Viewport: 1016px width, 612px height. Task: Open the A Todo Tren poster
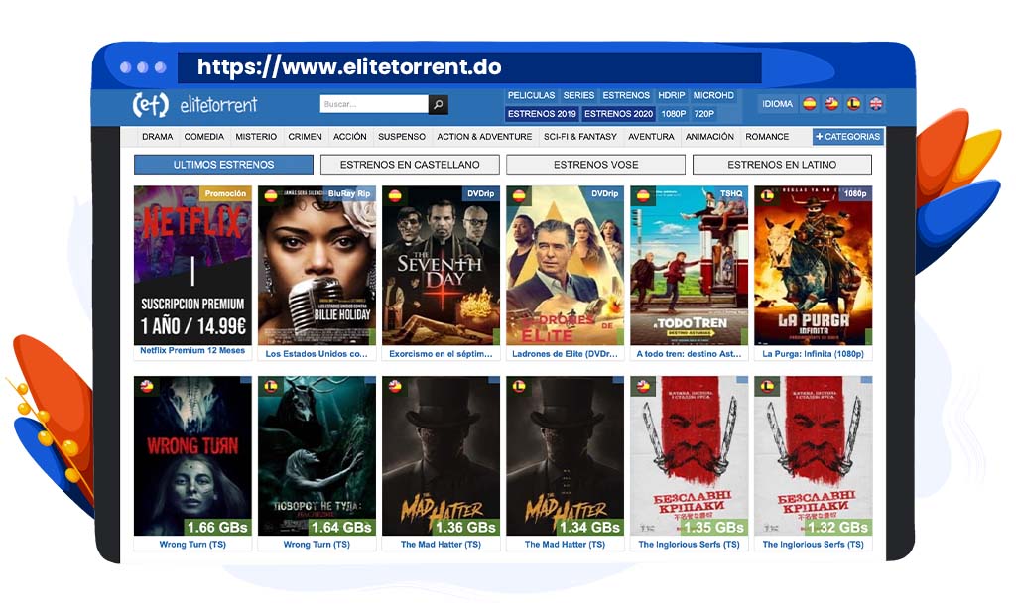(x=689, y=266)
